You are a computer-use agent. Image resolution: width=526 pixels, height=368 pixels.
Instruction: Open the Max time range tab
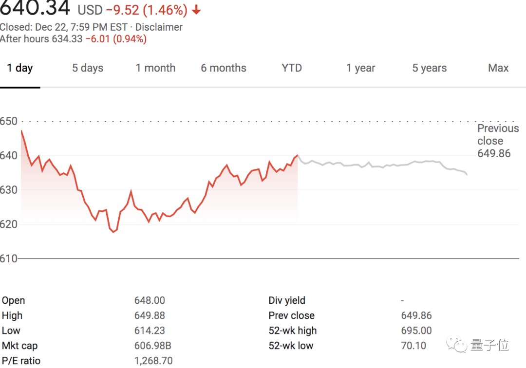498,68
